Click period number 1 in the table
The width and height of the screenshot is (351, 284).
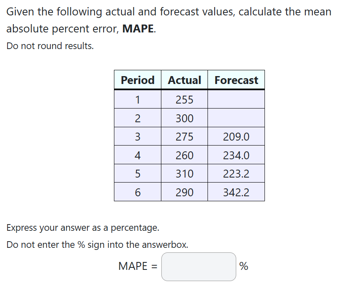(137, 99)
